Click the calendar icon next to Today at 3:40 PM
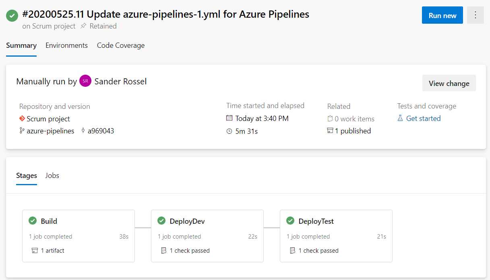The height and width of the screenshot is (280, 490). point(229,118)
